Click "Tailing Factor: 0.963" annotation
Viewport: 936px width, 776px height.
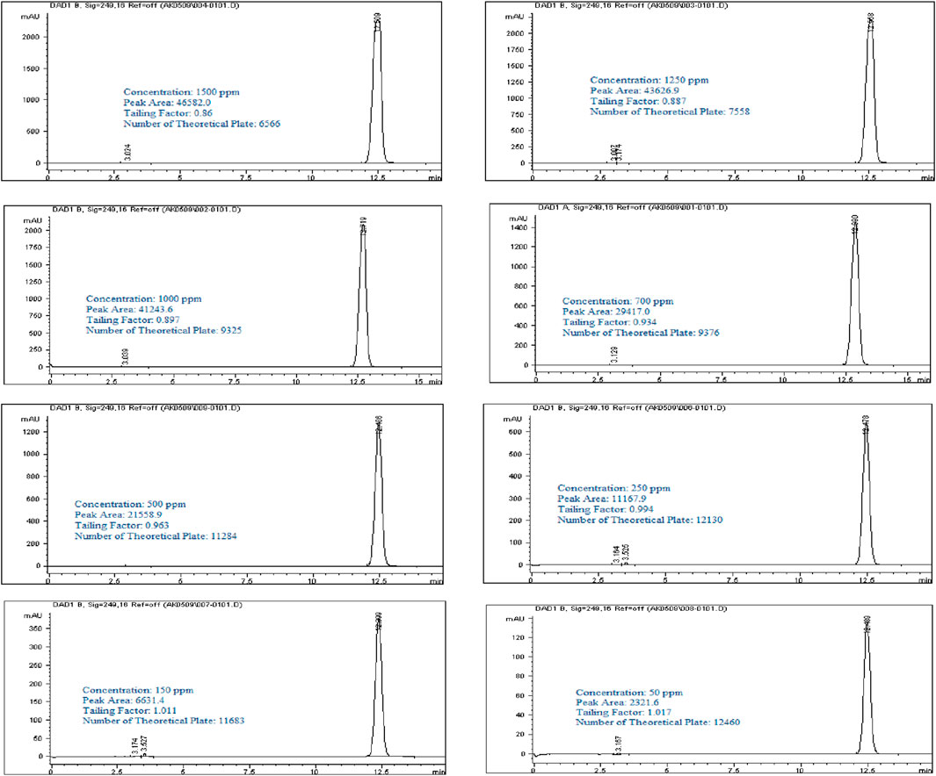coord(122,526)
